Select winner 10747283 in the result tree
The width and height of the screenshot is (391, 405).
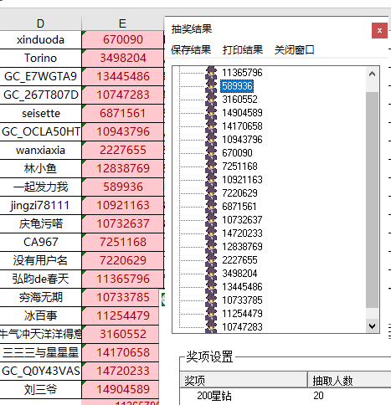click(242, 327)
